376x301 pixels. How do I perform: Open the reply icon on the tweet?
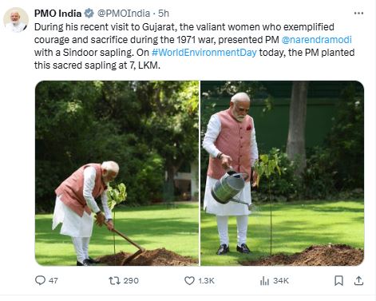point(40,280)
